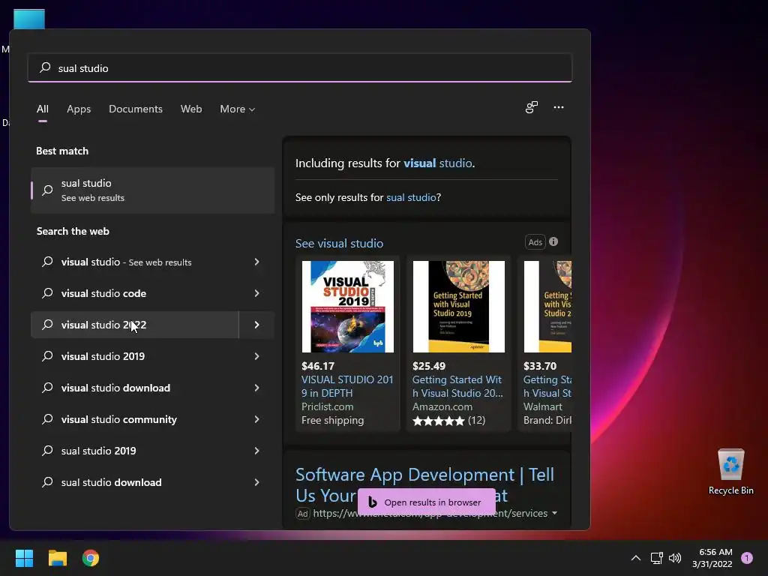Open Windows Start button on taskbar
This screenshot has height=576, width=768.
(x=24, y=558)
